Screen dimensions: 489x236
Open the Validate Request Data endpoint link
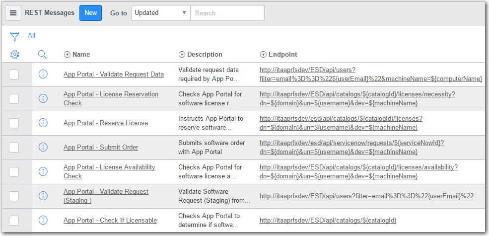pos(371,75)
